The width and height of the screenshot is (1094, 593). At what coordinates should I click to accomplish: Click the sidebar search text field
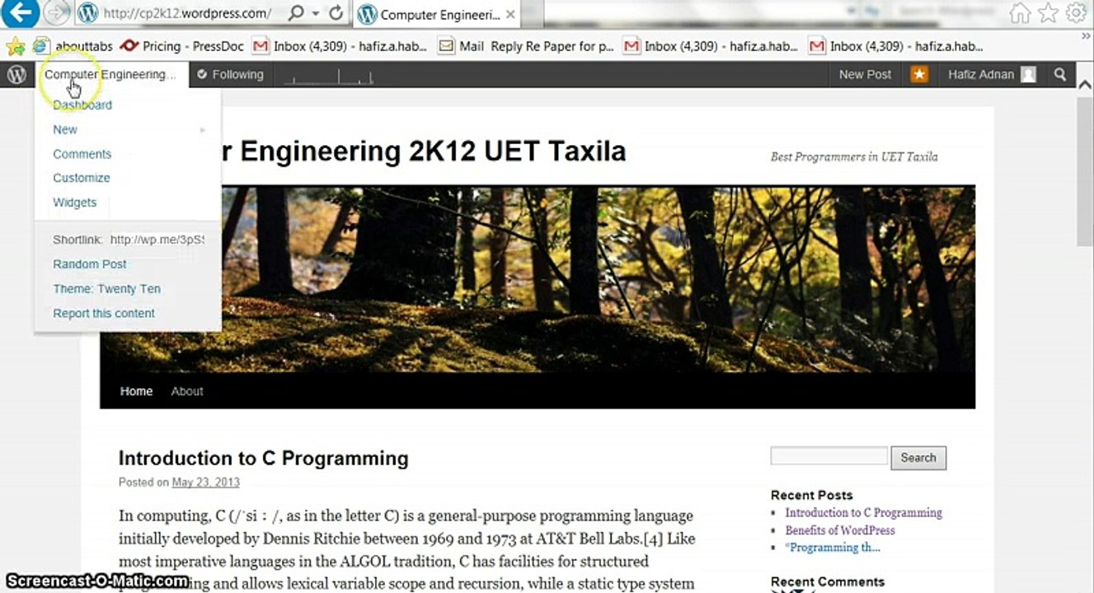[829, 456]
